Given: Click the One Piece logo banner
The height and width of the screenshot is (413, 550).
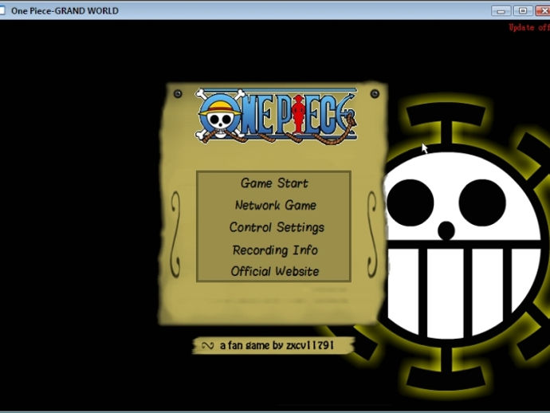Looking at the screenshot, I should coord(276,116).
